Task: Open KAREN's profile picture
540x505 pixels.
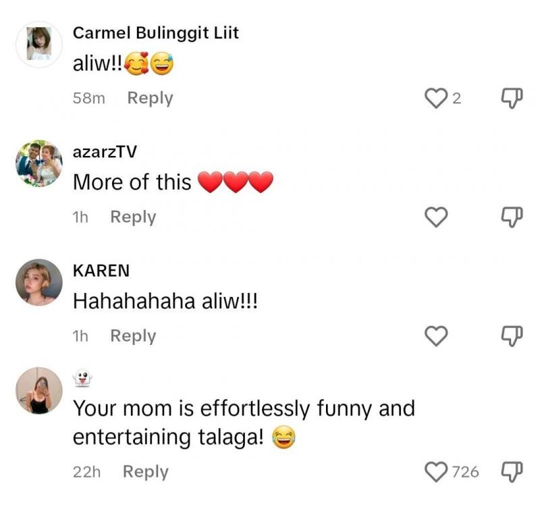Action: tap(39, 282)
